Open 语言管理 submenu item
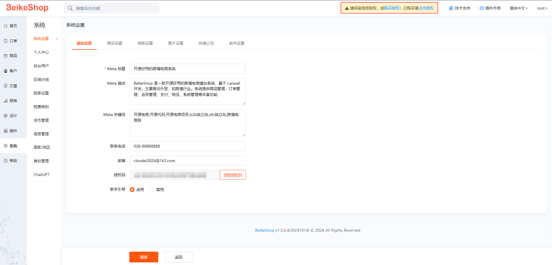Image resolution: width=552 pixels, height=265 pixels. (x=41, y=134)
